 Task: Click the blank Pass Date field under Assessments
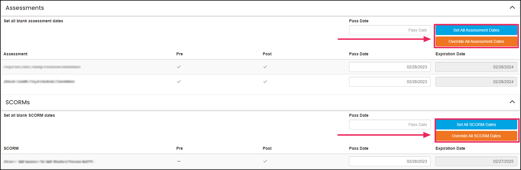[390, 30]
